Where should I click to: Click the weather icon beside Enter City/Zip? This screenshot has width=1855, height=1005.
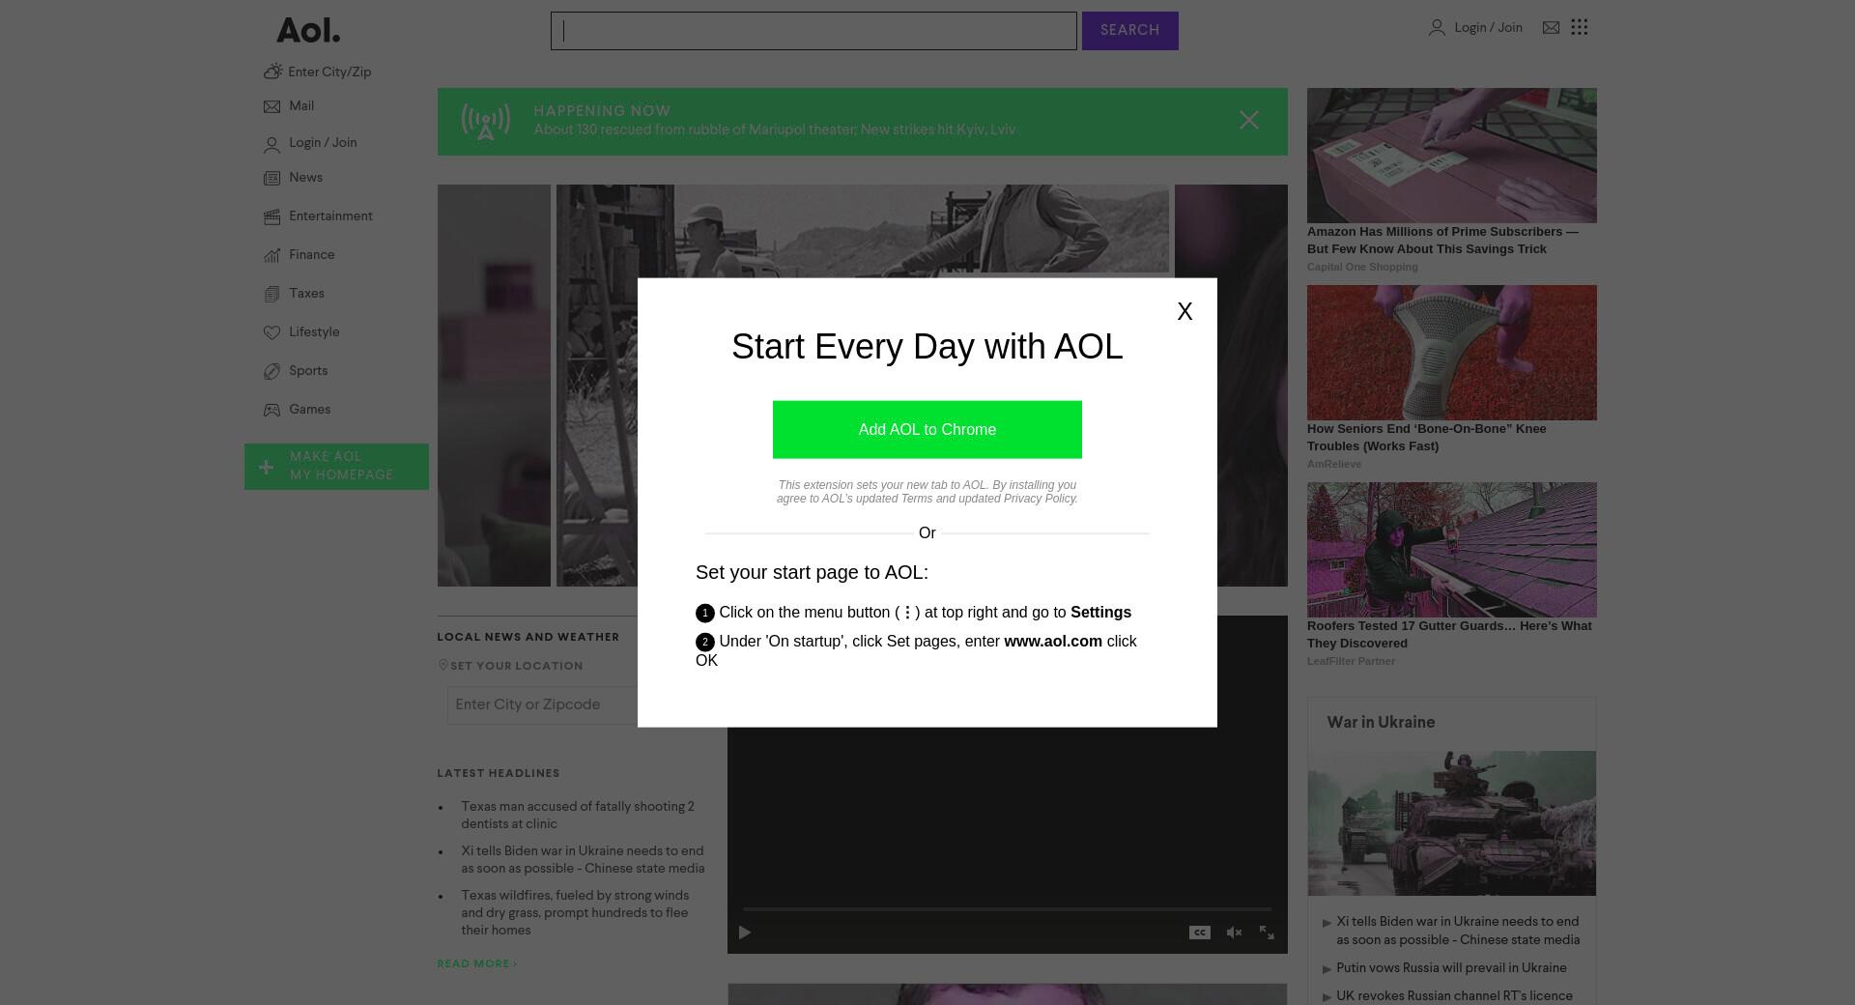coord(273,72)
